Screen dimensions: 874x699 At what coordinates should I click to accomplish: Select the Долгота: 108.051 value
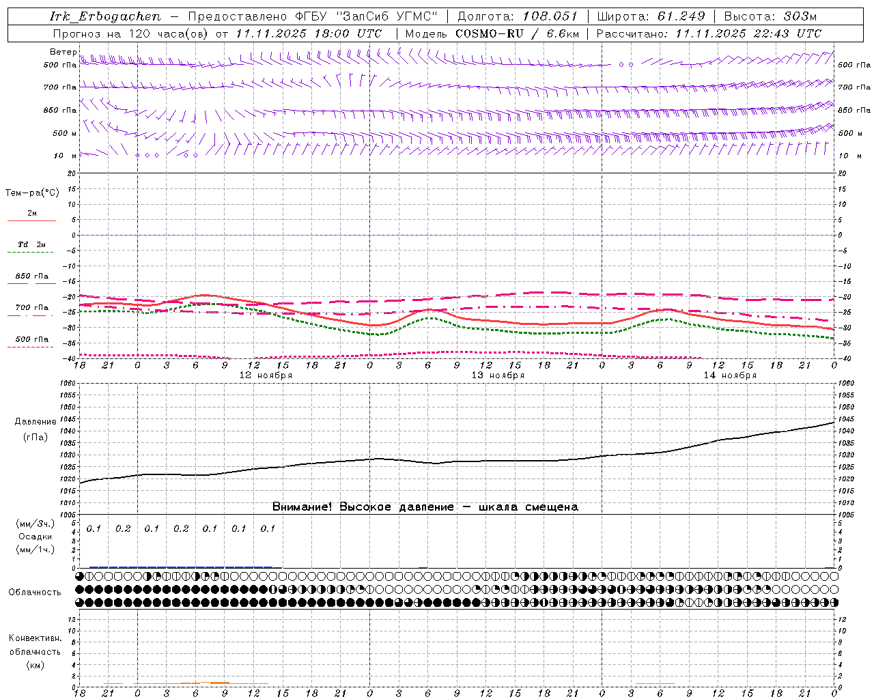tap(517, 16)
